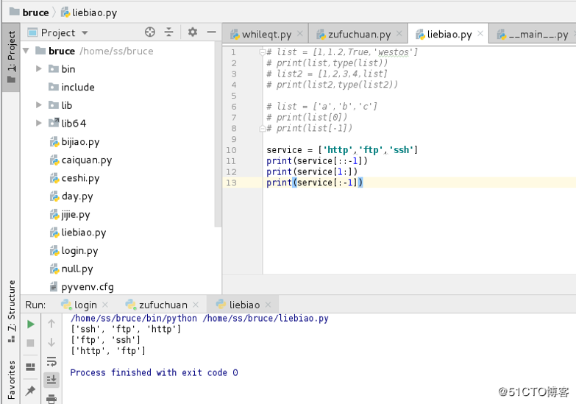Place cursor on line 10 service assignment
Image resolution: width=576 pixels, height=404 pixels.
(x=341, y=150)
